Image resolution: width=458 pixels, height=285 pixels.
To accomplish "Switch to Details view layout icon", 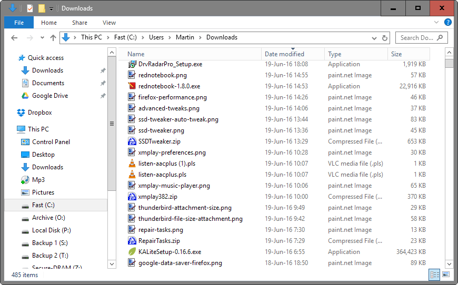I will [x=434, y=274].
